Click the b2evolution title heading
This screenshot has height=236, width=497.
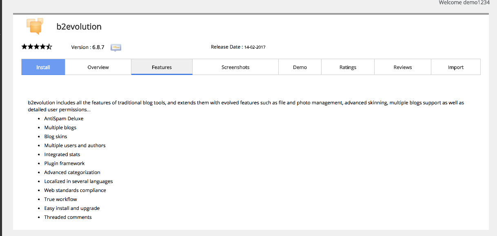[x=79, y=27]
